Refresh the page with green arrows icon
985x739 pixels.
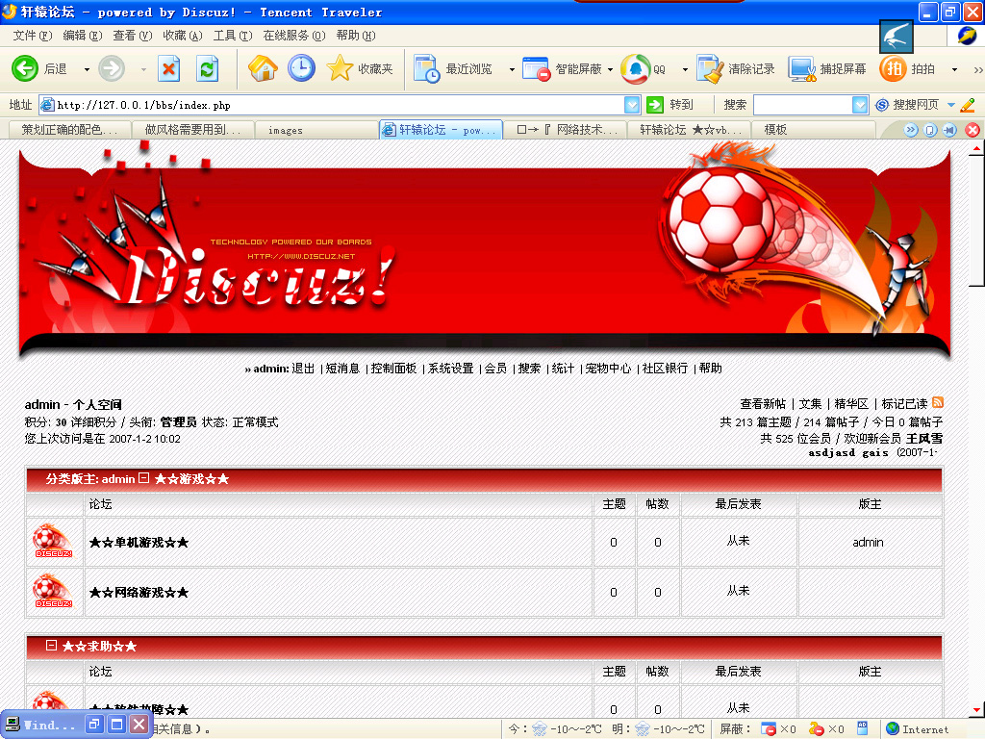click(208, 68)
